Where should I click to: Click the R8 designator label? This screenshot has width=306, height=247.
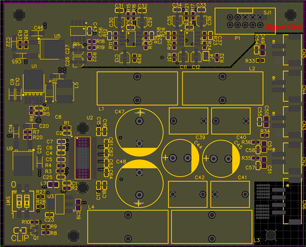pos(53,233)
